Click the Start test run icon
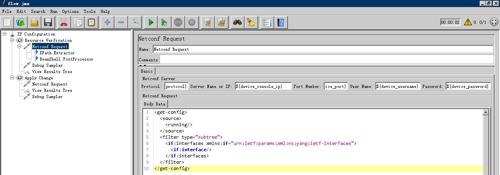Screen dimensions: 500x175 click(151, 22)
